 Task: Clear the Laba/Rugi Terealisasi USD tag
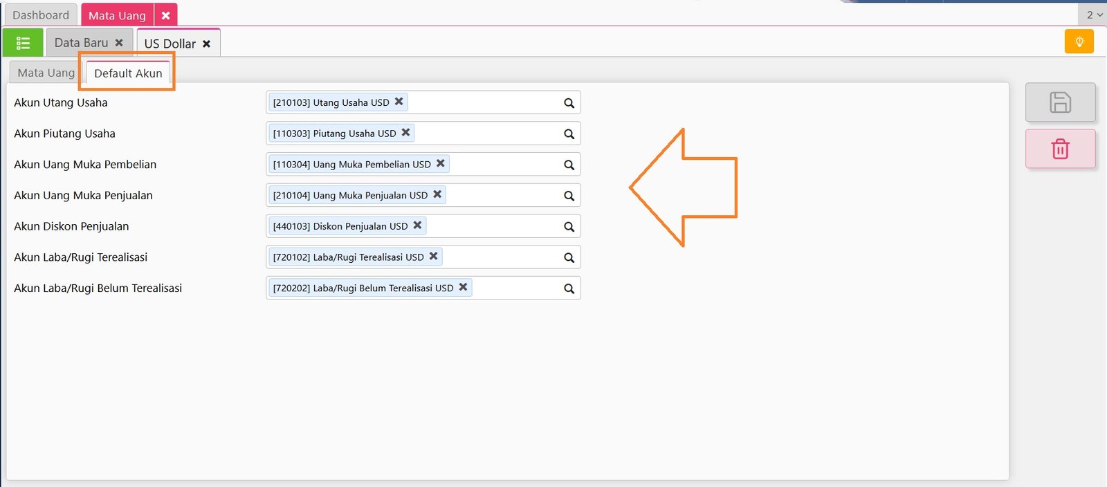433,256
